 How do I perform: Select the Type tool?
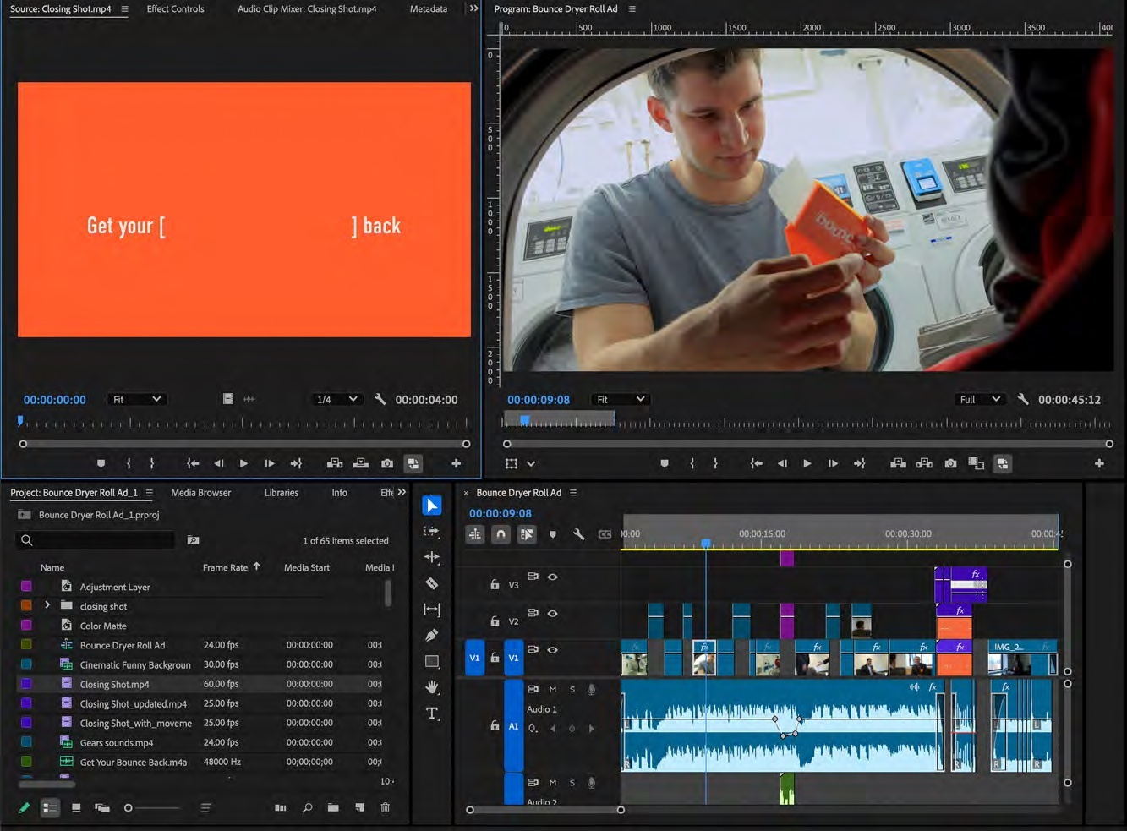point(432,713)
